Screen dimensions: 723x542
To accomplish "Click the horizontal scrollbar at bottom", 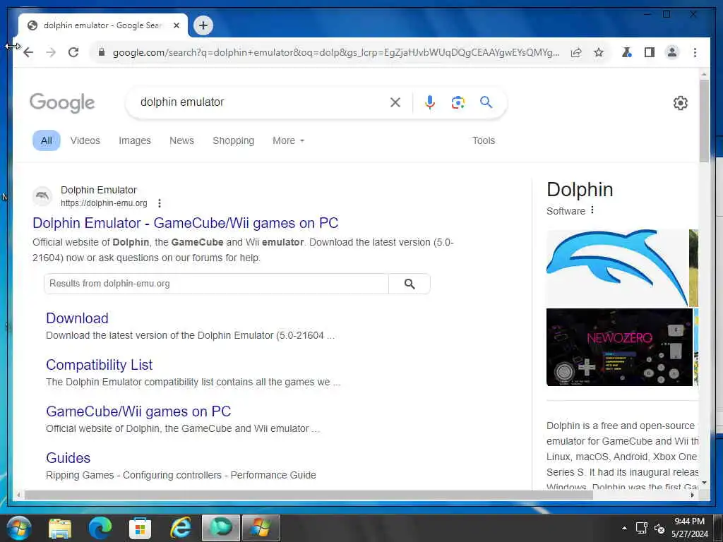I will tap(309, 495).
